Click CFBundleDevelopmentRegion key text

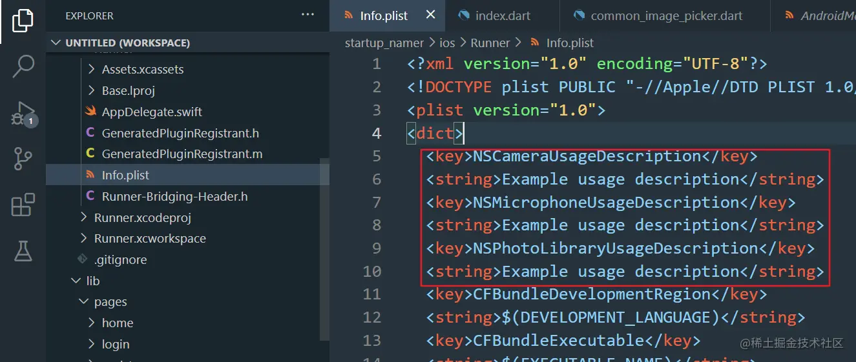tap(592, 294)
